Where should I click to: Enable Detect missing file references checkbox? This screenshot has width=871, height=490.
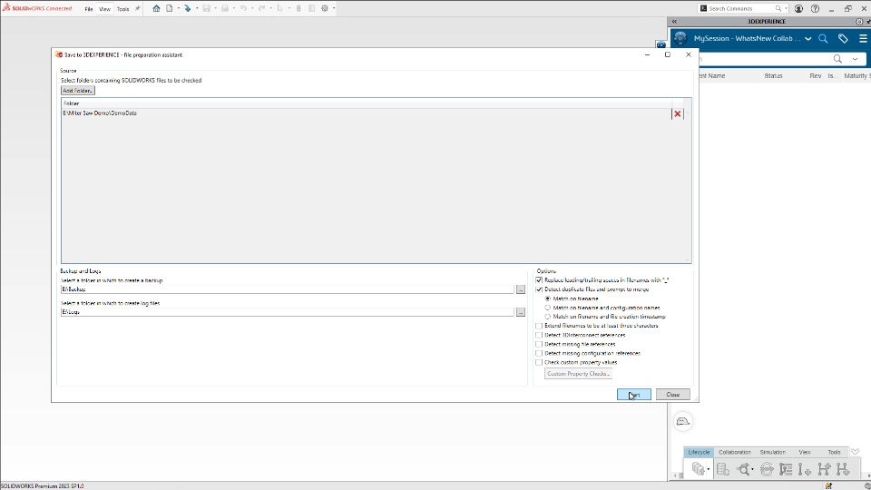[x=539, y=345]
